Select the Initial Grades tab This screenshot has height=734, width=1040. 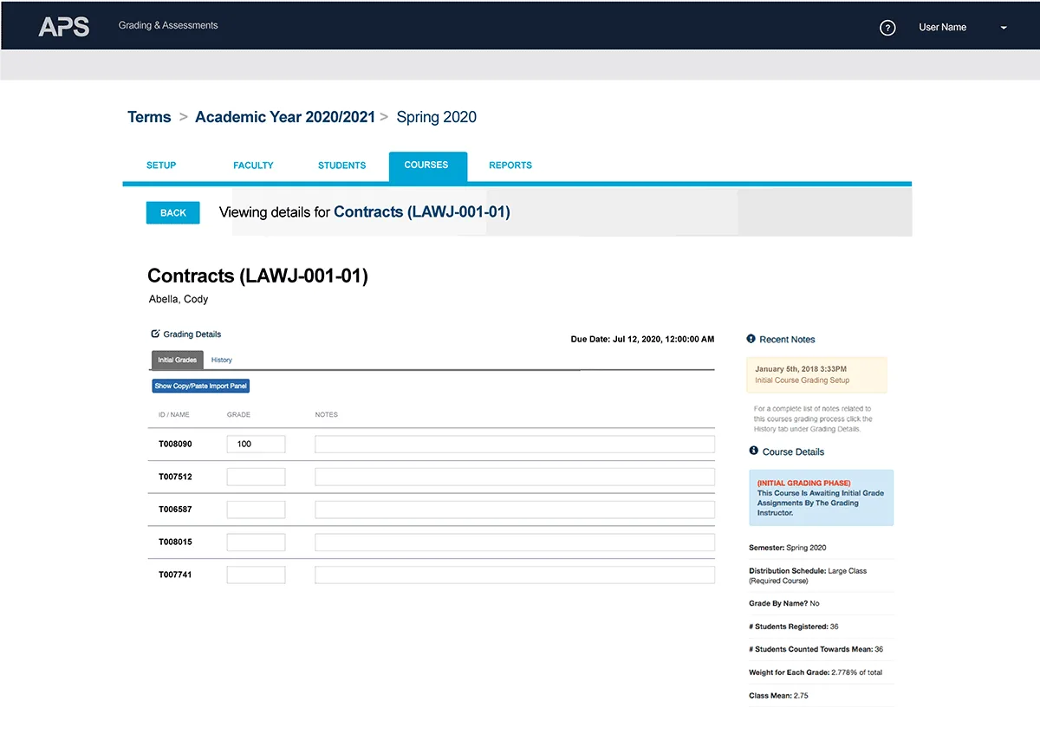[x=177, y=360]
